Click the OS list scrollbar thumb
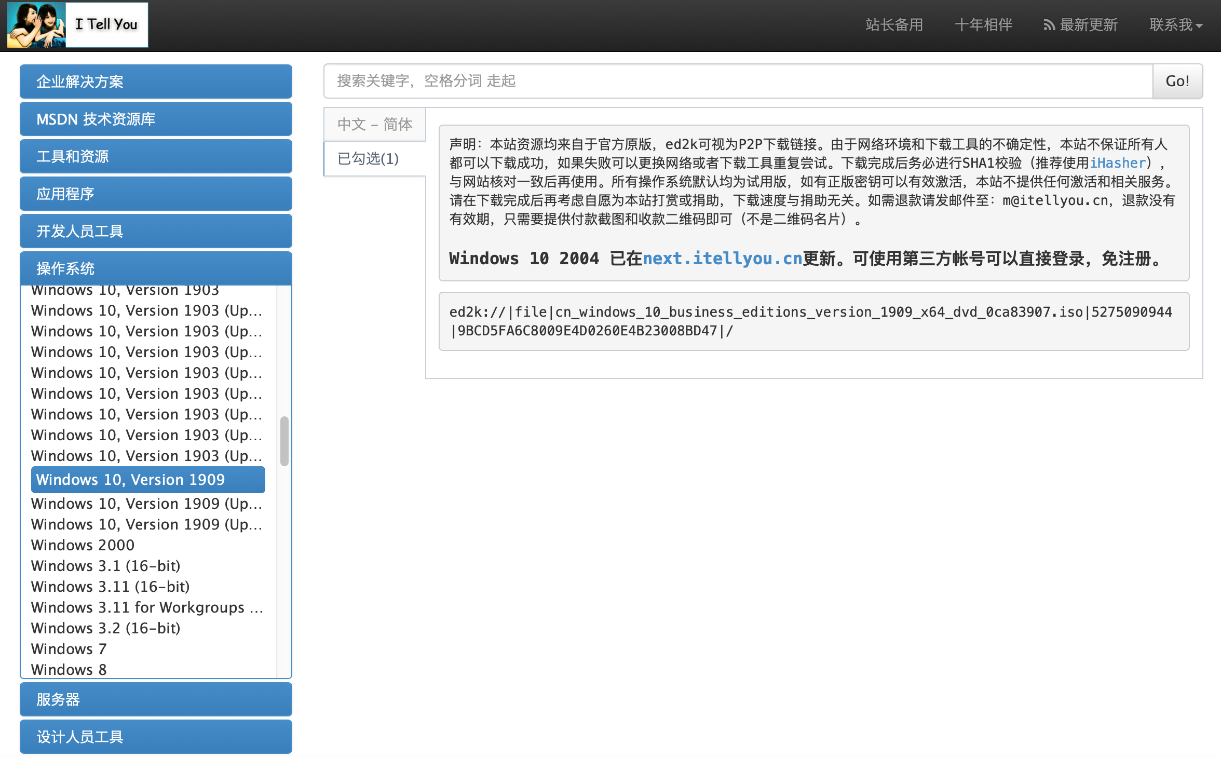 [284, 441]
